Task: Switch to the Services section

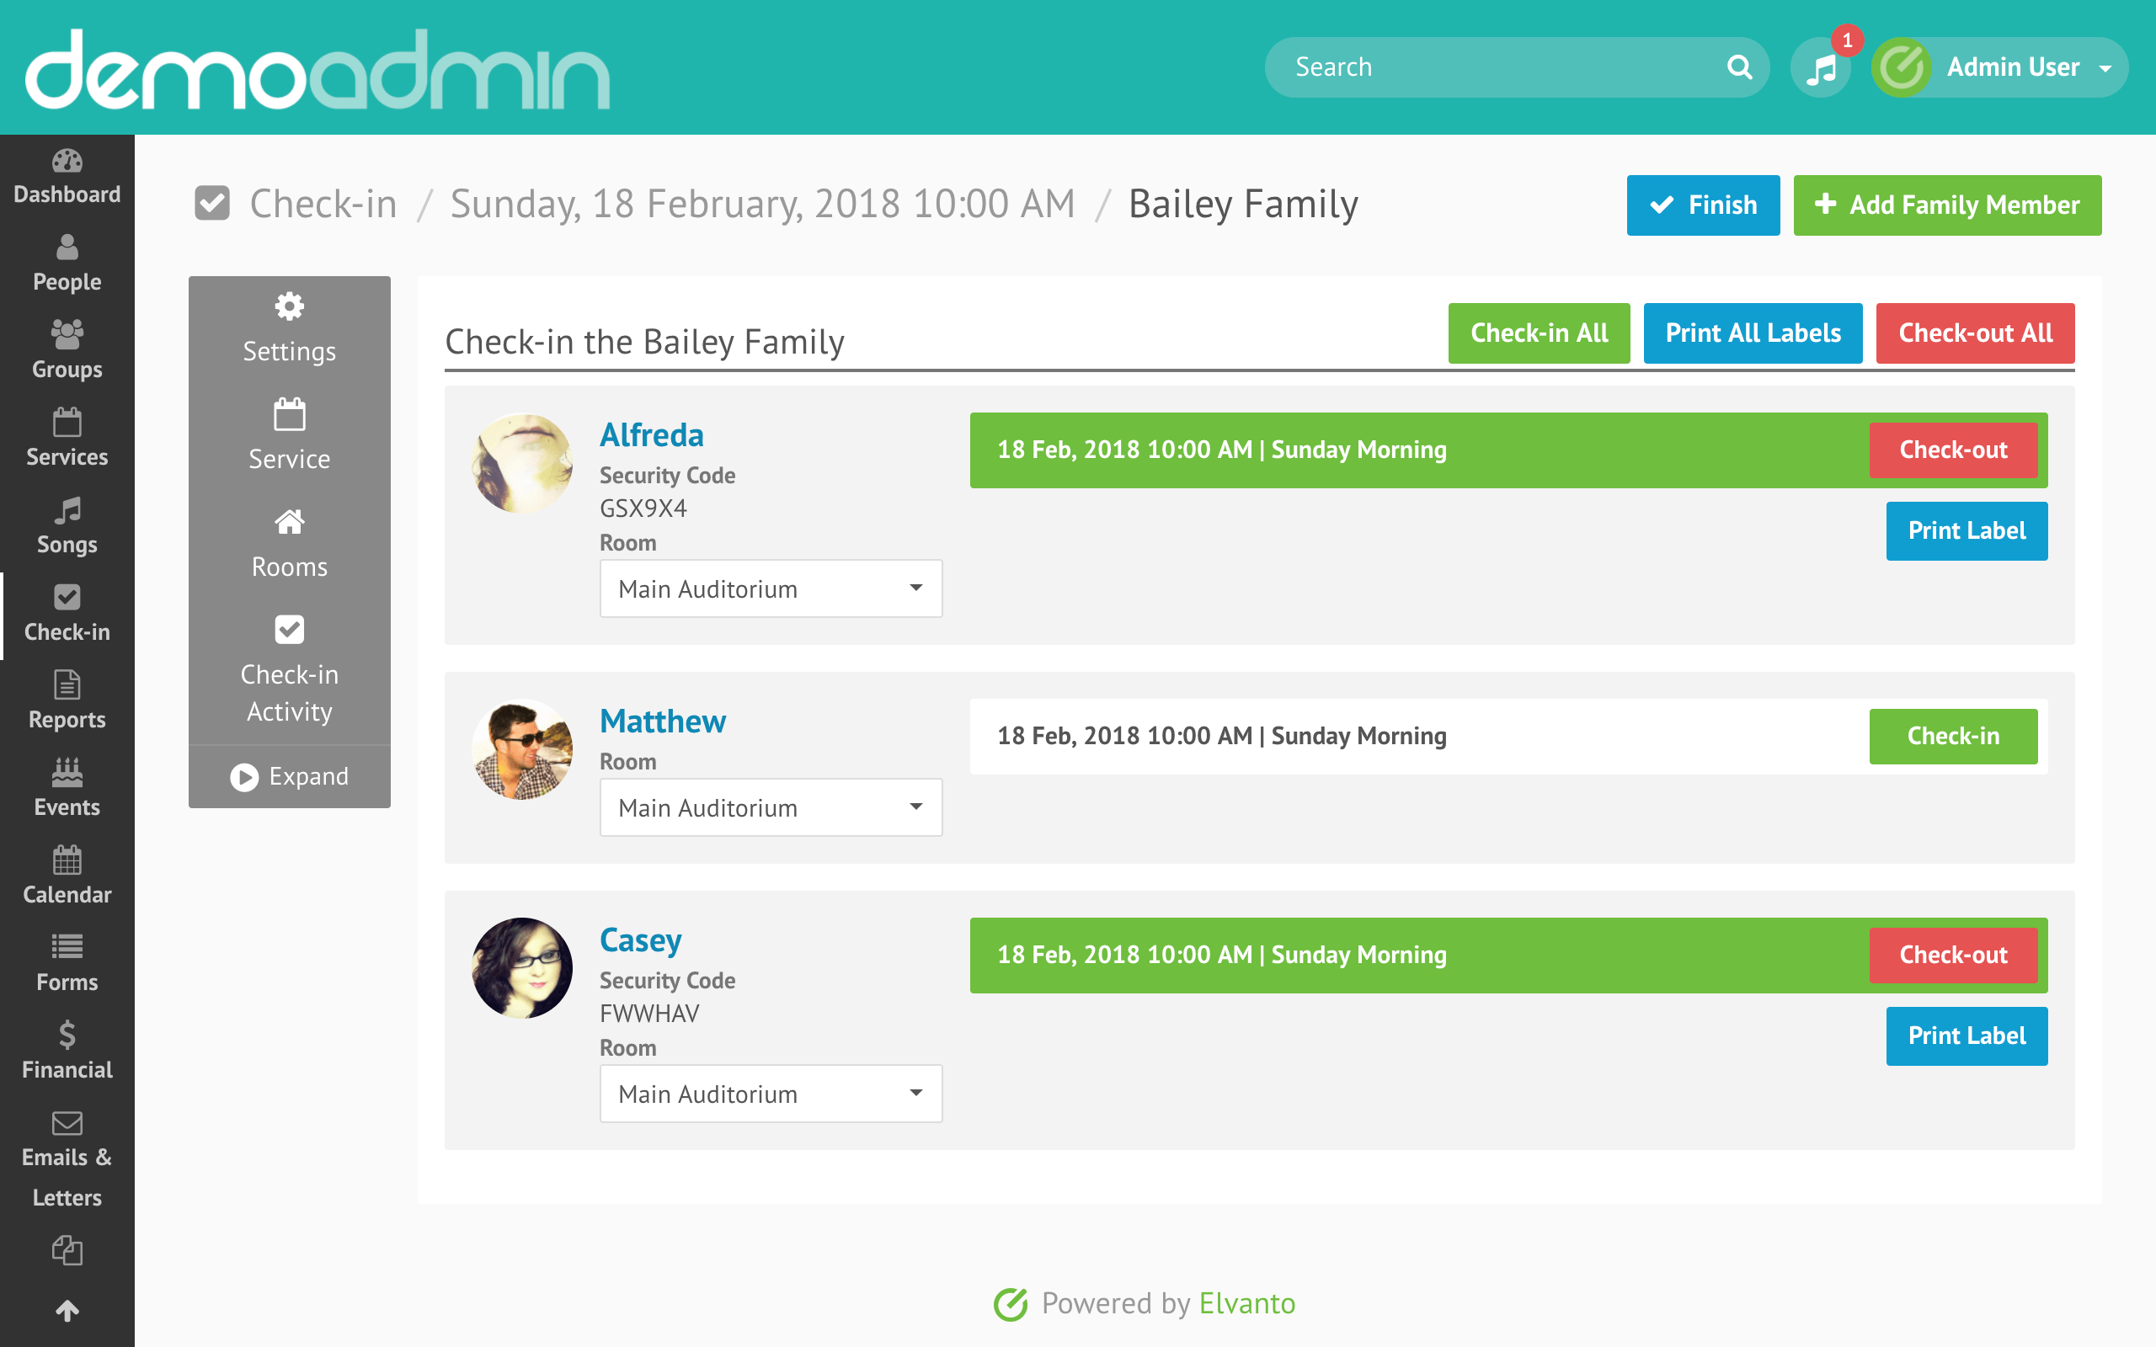Action: (x=67, y=437)
